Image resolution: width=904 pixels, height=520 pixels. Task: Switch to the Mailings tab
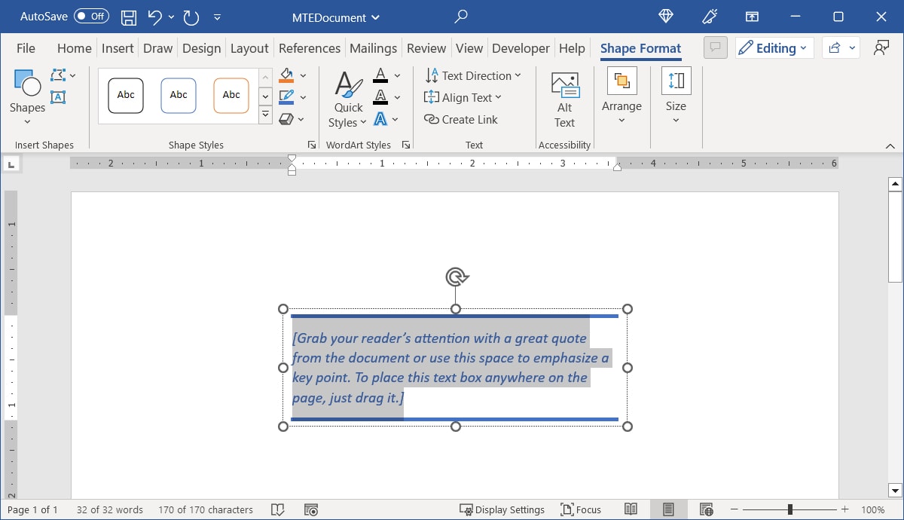click(x=373, y=47)
